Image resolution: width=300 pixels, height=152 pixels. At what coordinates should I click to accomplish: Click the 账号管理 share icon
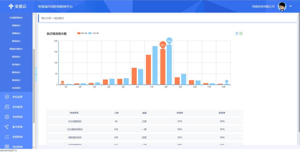7,127
